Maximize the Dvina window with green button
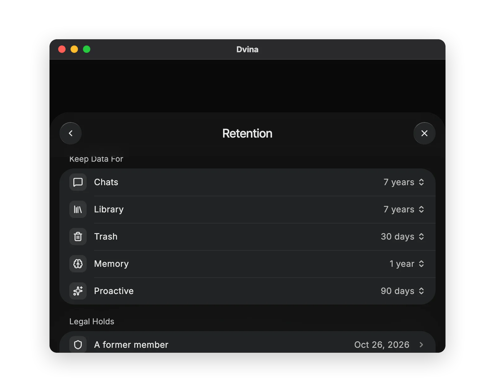 [x=87, y=49]
